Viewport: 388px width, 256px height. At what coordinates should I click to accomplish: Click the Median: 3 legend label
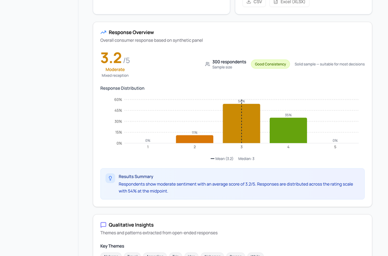246,159
